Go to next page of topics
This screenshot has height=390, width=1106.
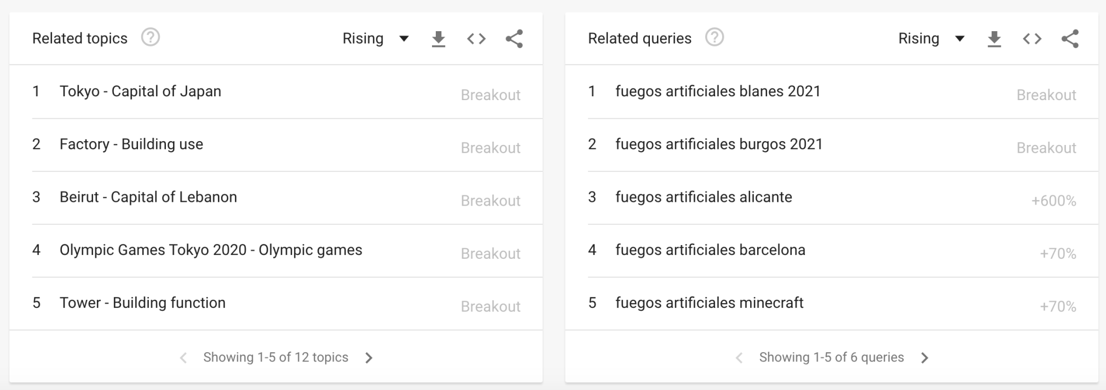coord(369,358)
